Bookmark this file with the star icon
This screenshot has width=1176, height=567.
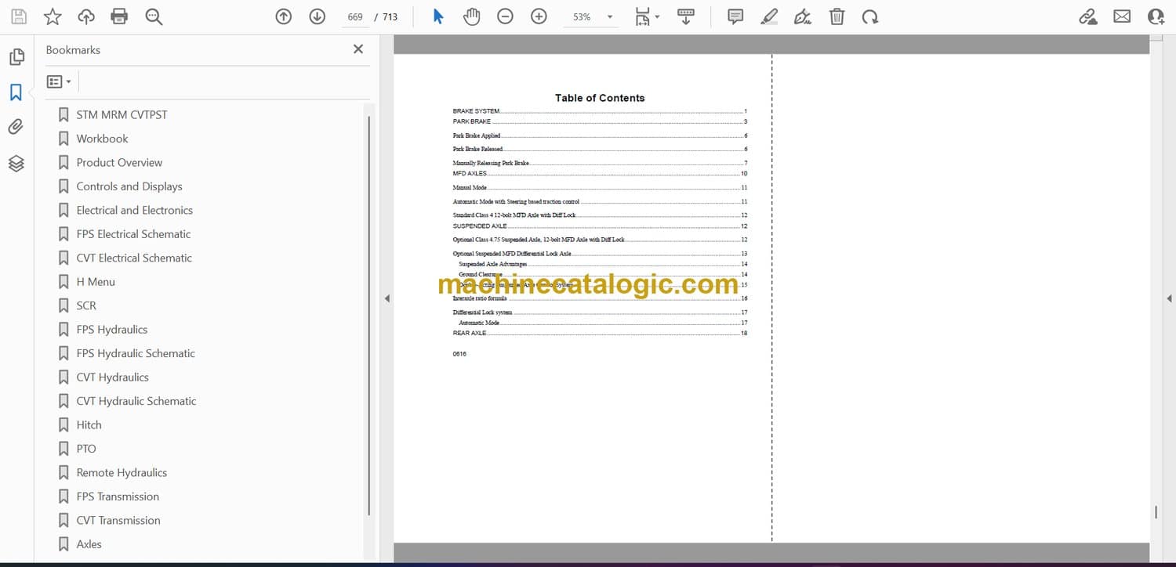(53, 16)
